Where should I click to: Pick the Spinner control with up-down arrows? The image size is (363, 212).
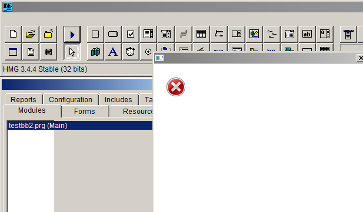237,34
